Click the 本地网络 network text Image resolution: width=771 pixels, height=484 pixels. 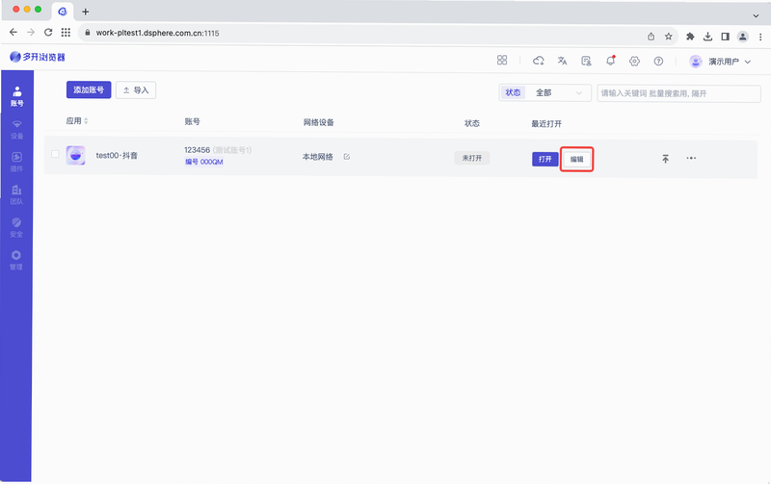pos(318,157)
